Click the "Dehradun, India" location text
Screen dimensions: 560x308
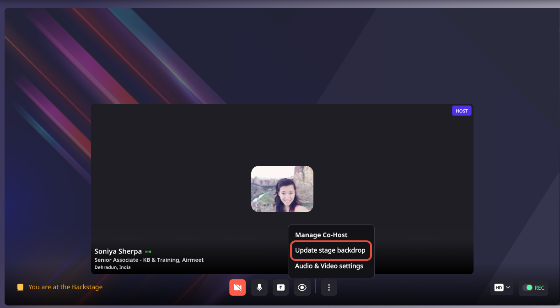(x=113, y=267)
